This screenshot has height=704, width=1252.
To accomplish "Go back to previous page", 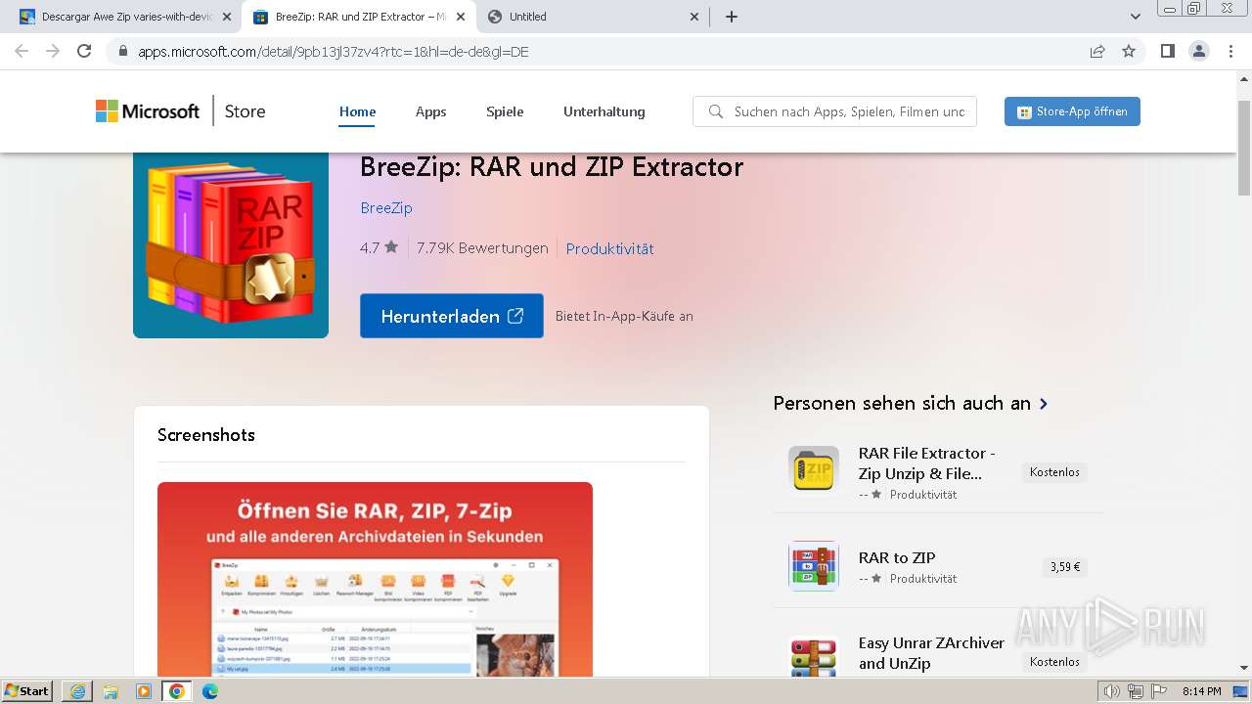I will tap(22, 51).
